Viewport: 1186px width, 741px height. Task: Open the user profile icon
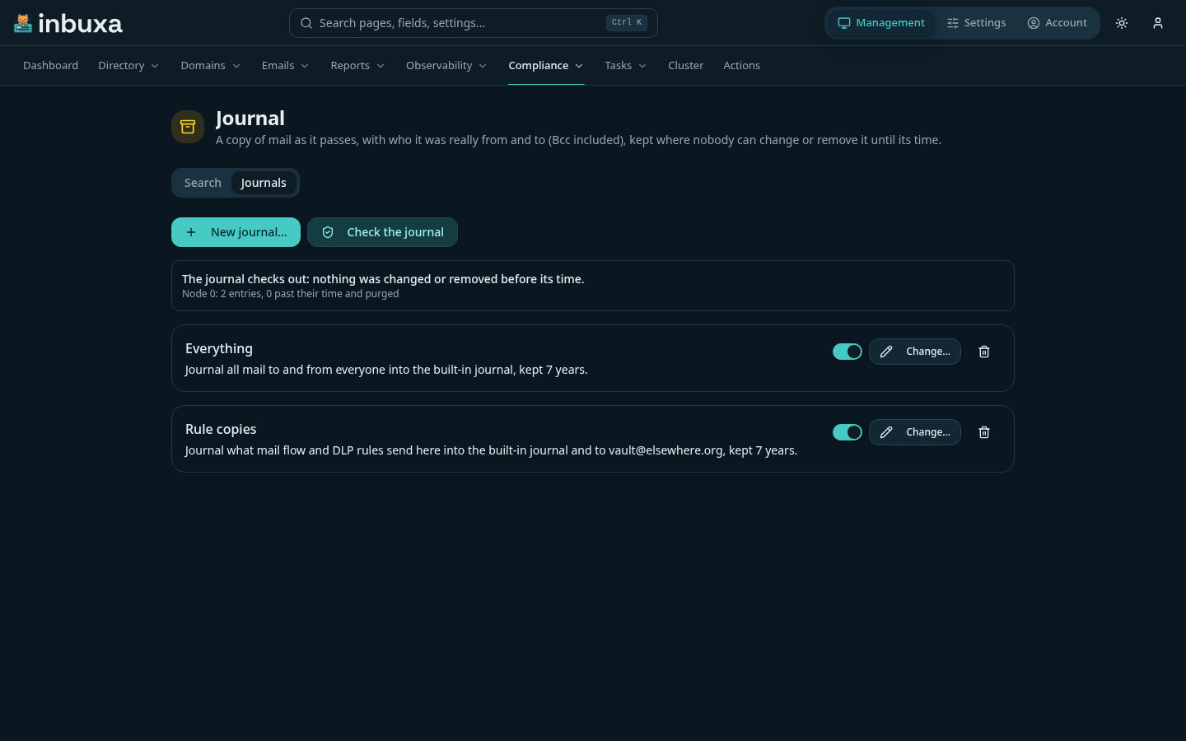click(x=1158, y=23)
